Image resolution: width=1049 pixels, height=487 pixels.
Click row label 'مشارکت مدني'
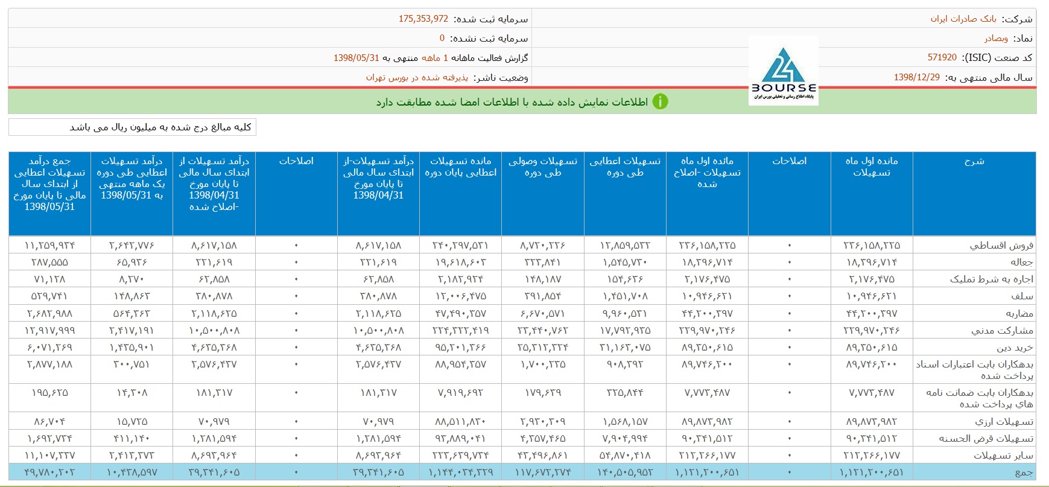[1003, 330]
